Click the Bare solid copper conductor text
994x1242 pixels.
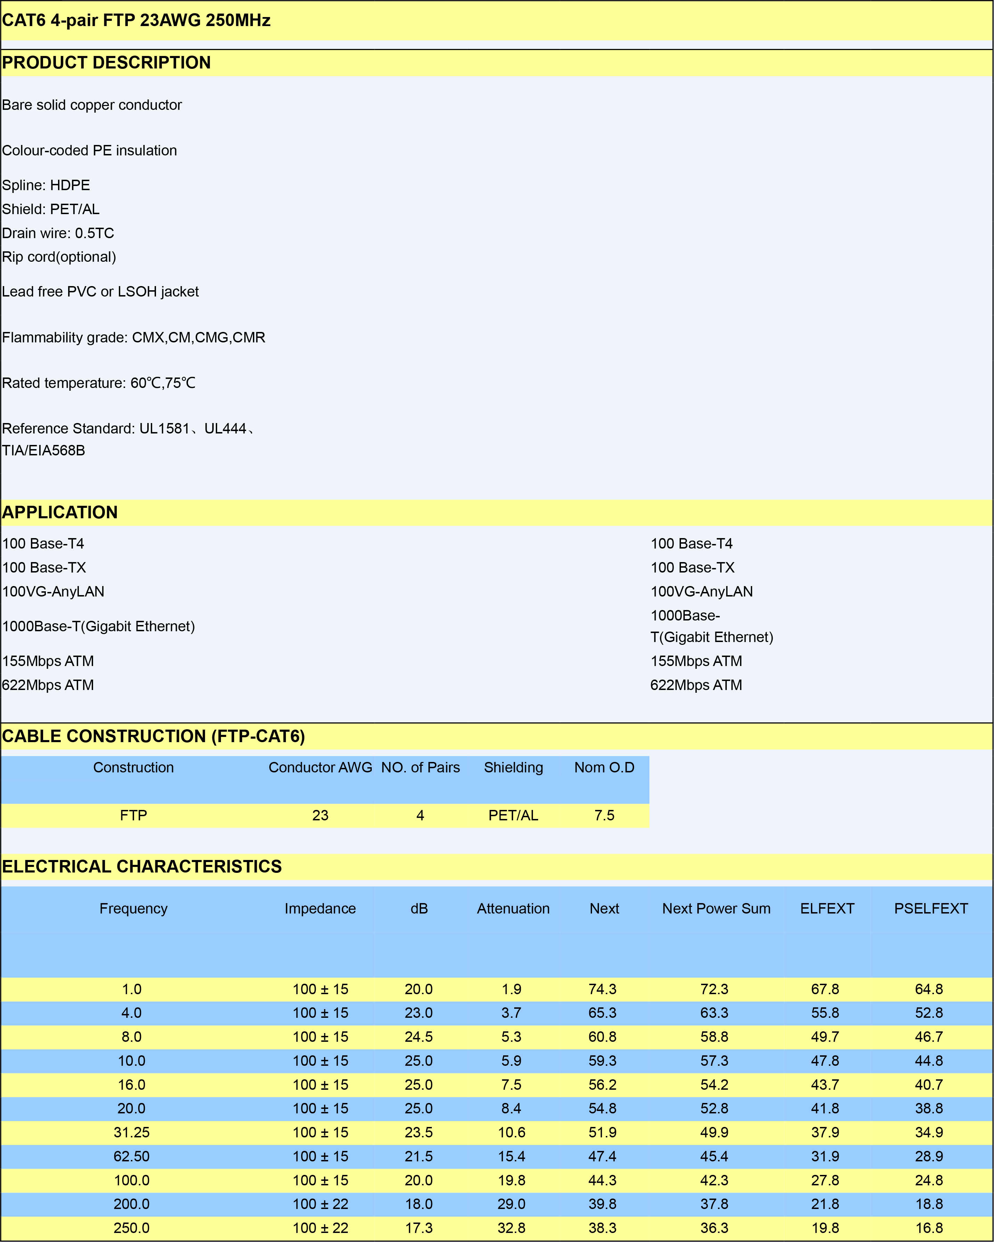coord(92,105)
